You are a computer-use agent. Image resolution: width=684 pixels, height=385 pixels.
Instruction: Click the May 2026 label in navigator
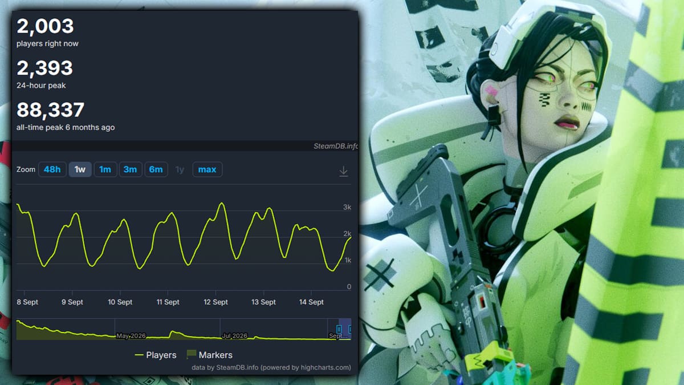point(131,336)
